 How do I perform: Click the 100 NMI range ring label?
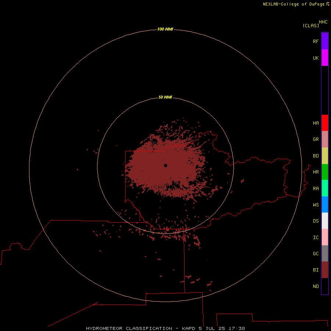[165, 29]
